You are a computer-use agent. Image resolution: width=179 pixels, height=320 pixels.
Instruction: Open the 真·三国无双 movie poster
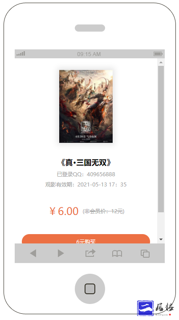[x=86, y=106]
